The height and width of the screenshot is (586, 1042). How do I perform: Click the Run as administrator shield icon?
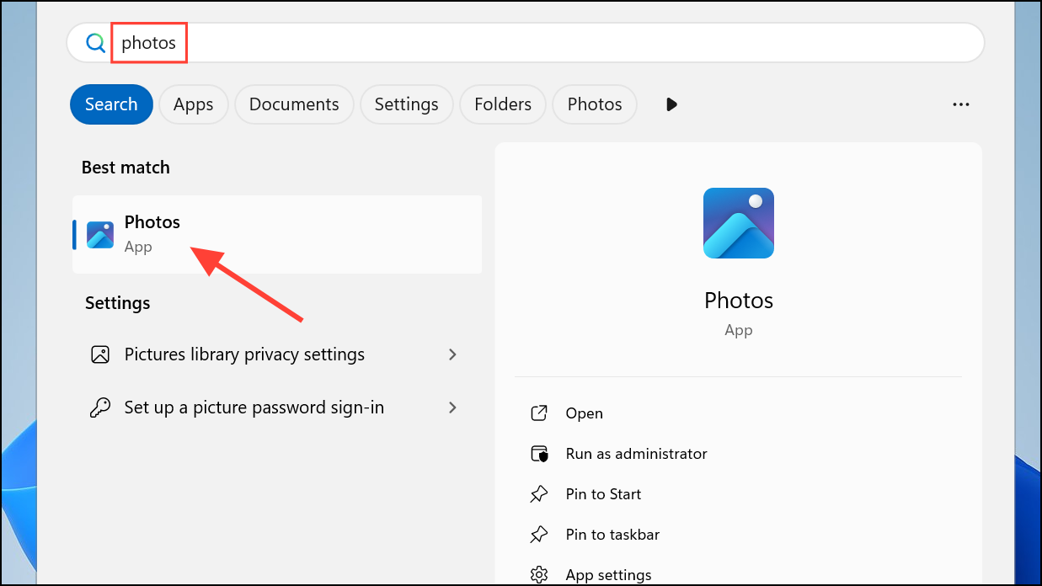click(539, 454)
